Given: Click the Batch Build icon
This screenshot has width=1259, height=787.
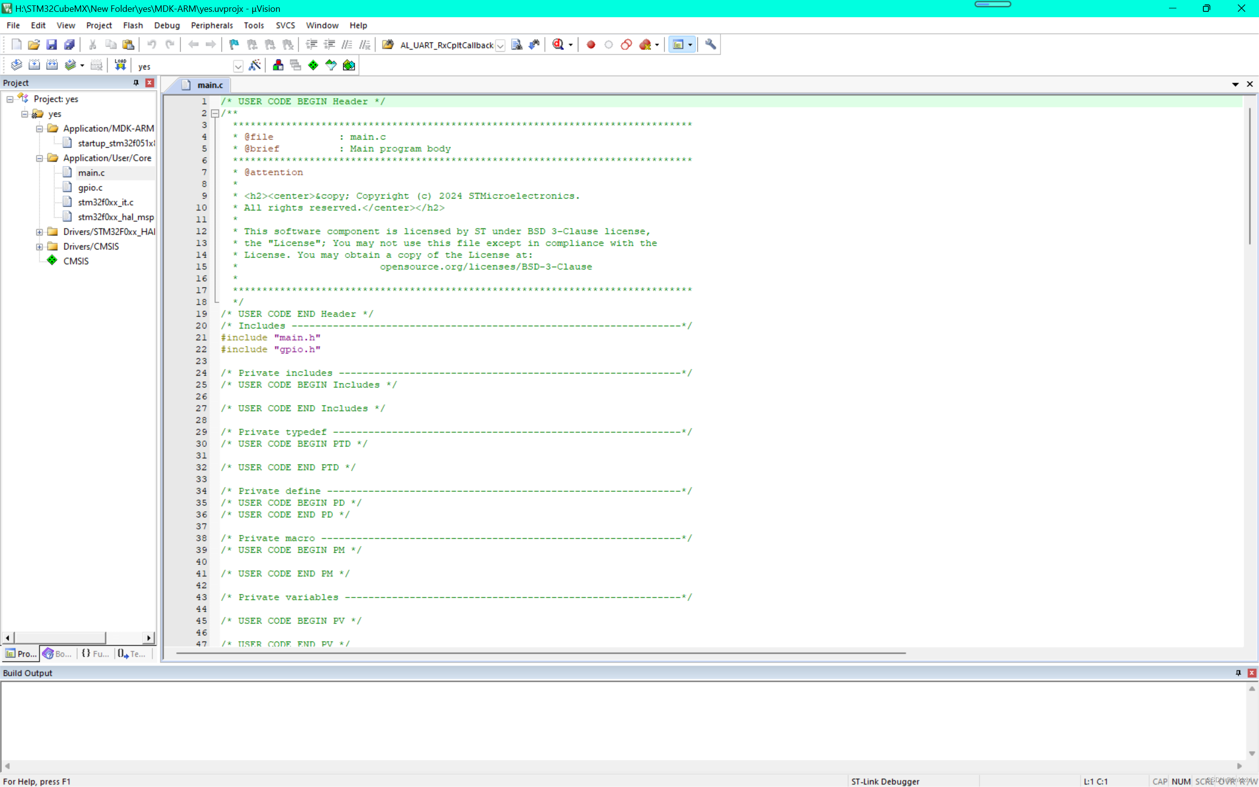Looking at the screenshot, I should point(70,65).
